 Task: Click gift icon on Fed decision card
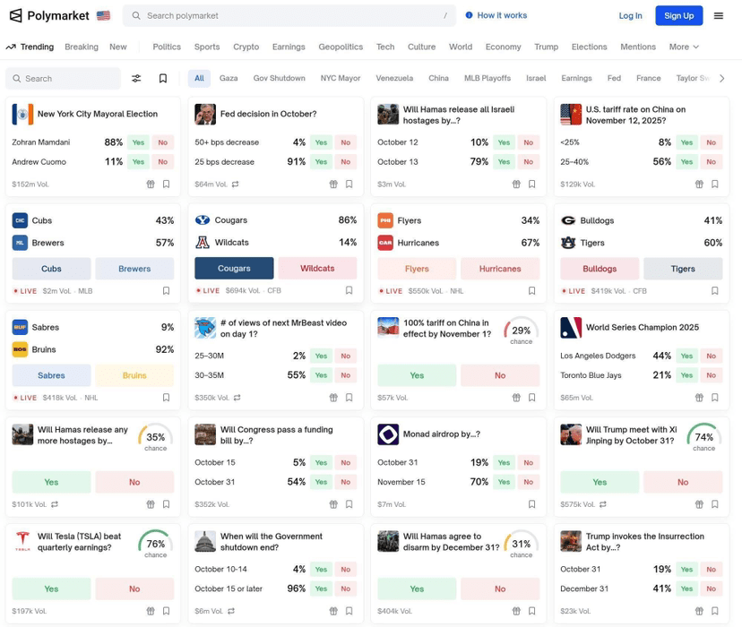pyautogui.click(x=333, y=184)
